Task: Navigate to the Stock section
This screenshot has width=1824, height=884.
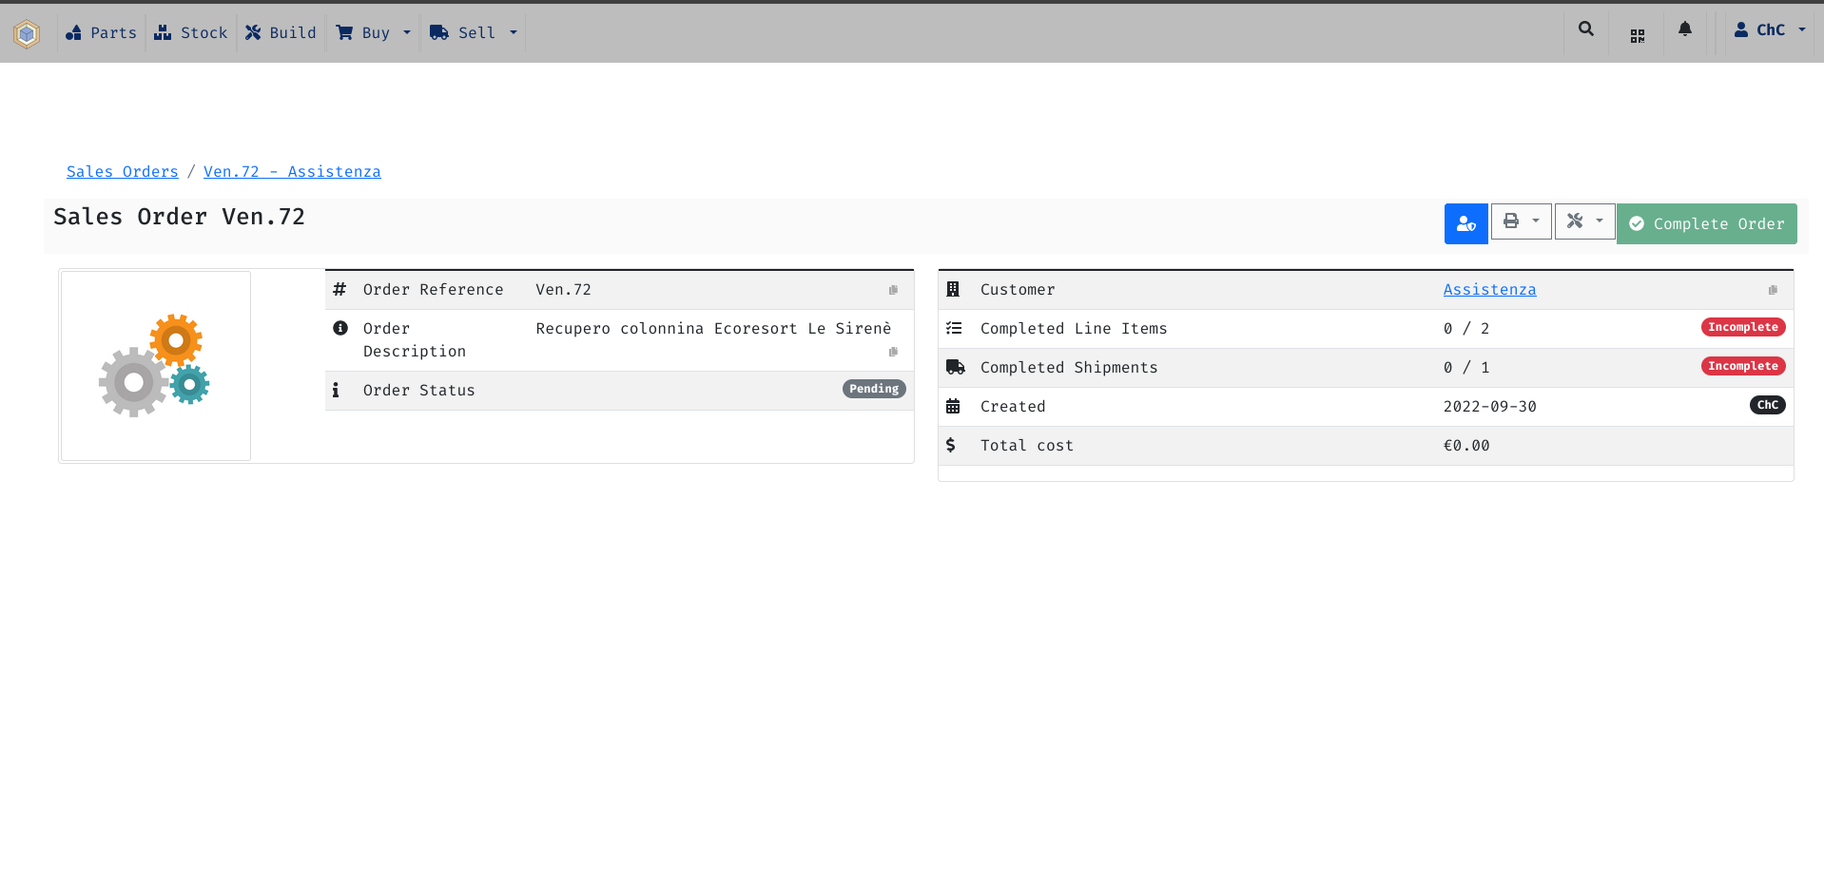Action: (190, 32)
